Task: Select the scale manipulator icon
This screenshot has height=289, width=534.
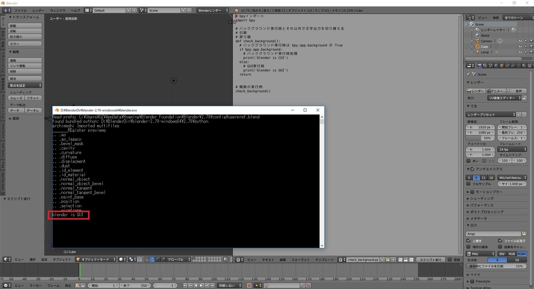Action: tap(163, 259)
